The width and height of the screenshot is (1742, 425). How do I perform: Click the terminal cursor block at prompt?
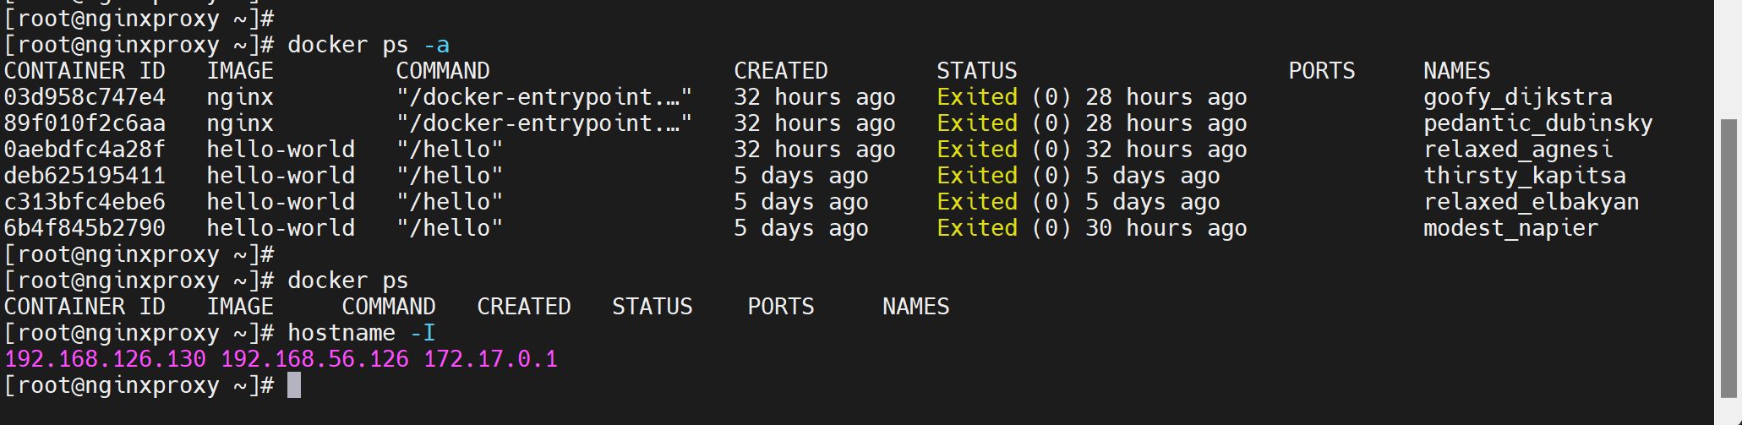click(294, 385)
